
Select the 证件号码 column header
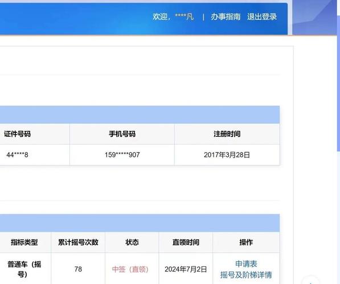[17, 134]
